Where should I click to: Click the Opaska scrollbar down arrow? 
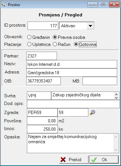pyautogui.click(x=116, y=150)
